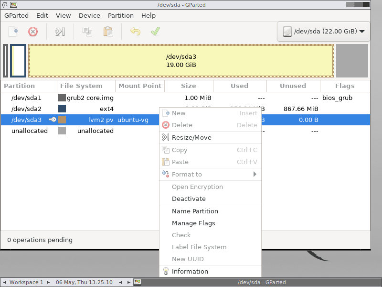
Task: Click the key icon beside /dev/sda3
Action: point(52,120)
